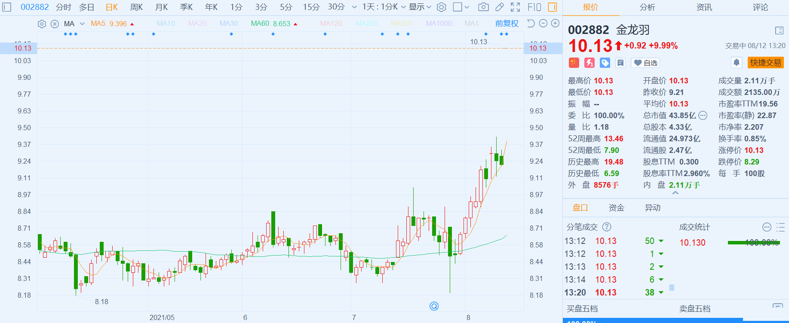Switch to the 资金 tab
Screen dimensions: 789x323
(x=616, y=208)
